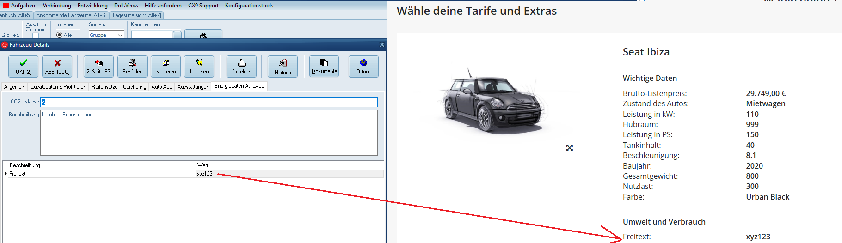Expand the Freitext row arrow
This screenshot has height=243, width=842.
click(6, 174)
